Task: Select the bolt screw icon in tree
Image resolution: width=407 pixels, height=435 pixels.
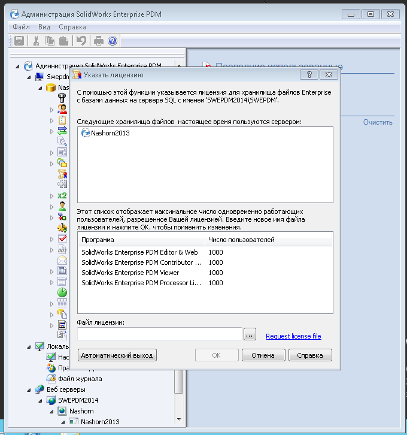Action: 62,98
